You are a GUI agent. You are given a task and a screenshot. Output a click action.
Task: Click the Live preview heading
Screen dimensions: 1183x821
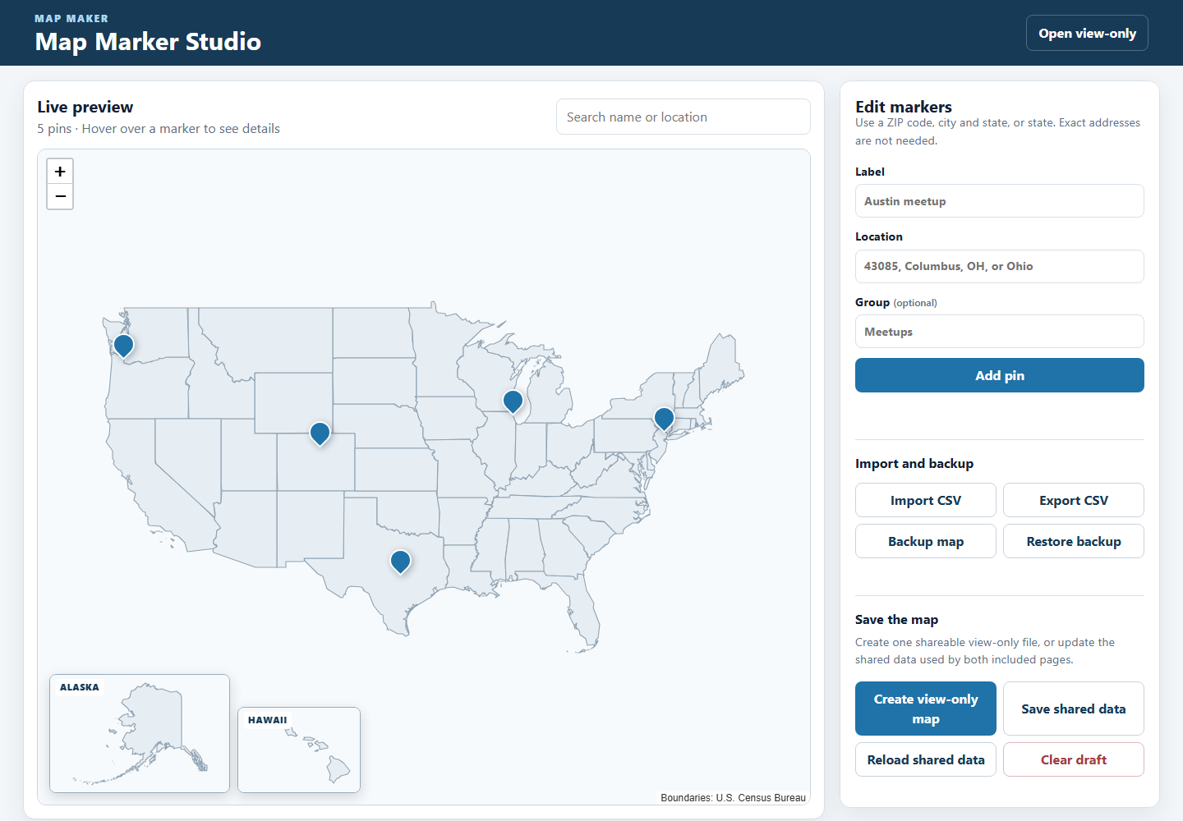85,107
